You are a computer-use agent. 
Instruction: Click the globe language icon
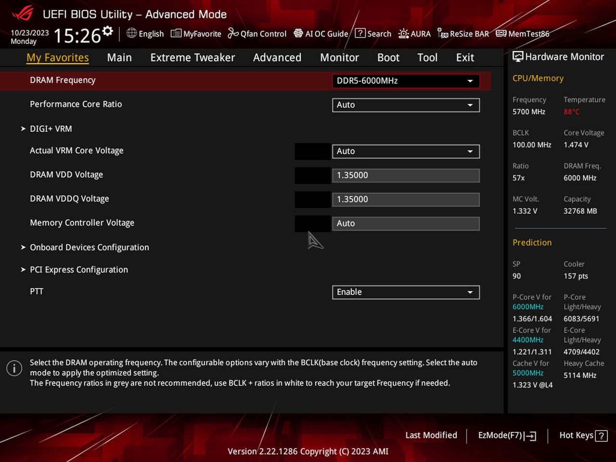(x=131, y=33)
